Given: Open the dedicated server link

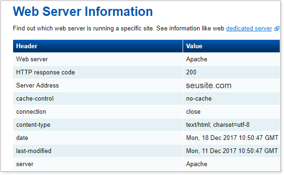Looking at the screenshot, I should (x=249, y=29).
